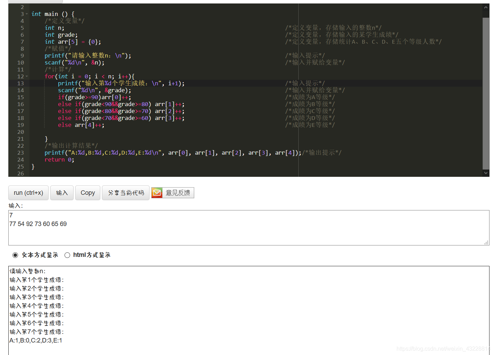Click the 分享当前代码 button

pos(126,193)
